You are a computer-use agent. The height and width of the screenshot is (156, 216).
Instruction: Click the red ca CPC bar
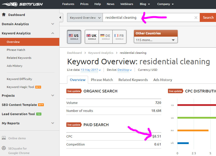pyautogui.click(x=196, y=105)
